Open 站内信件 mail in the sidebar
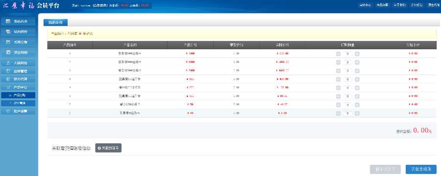Screen dimensions: 441x176 click(18, 32)
